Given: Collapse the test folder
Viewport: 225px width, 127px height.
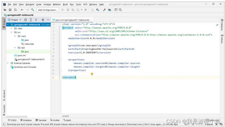Looking at the screenshot, I should [x=15, y=48].
